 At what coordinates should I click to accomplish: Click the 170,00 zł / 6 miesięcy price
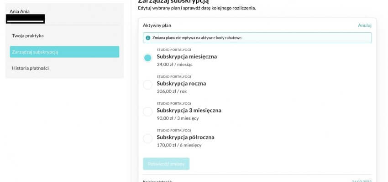click(x=179, y=145)
